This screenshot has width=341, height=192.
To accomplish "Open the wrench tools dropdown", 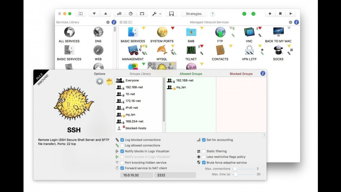I will (x=156, y=14).
